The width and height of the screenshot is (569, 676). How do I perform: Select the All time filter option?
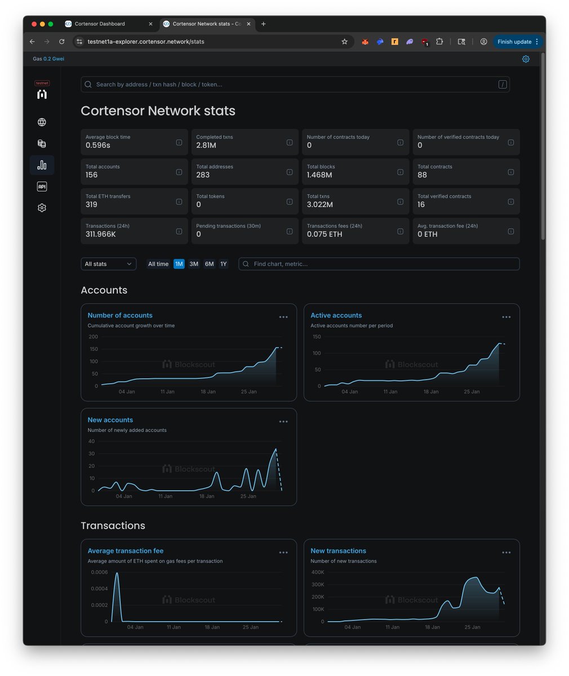coord(158,264)
